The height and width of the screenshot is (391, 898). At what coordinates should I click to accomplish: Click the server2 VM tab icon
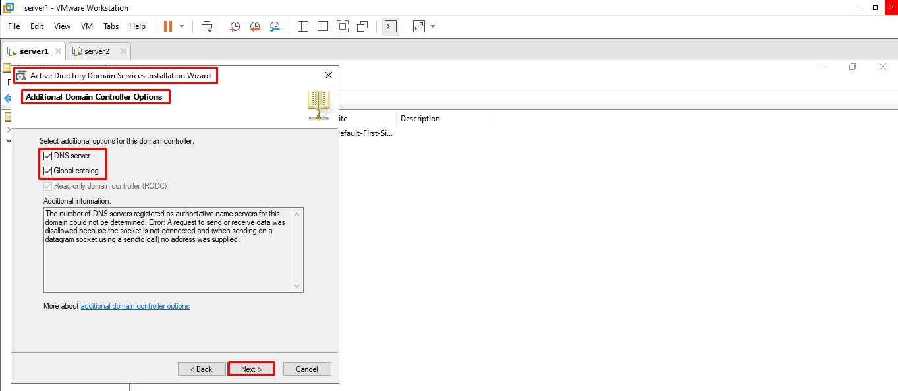tap(77, 51)
